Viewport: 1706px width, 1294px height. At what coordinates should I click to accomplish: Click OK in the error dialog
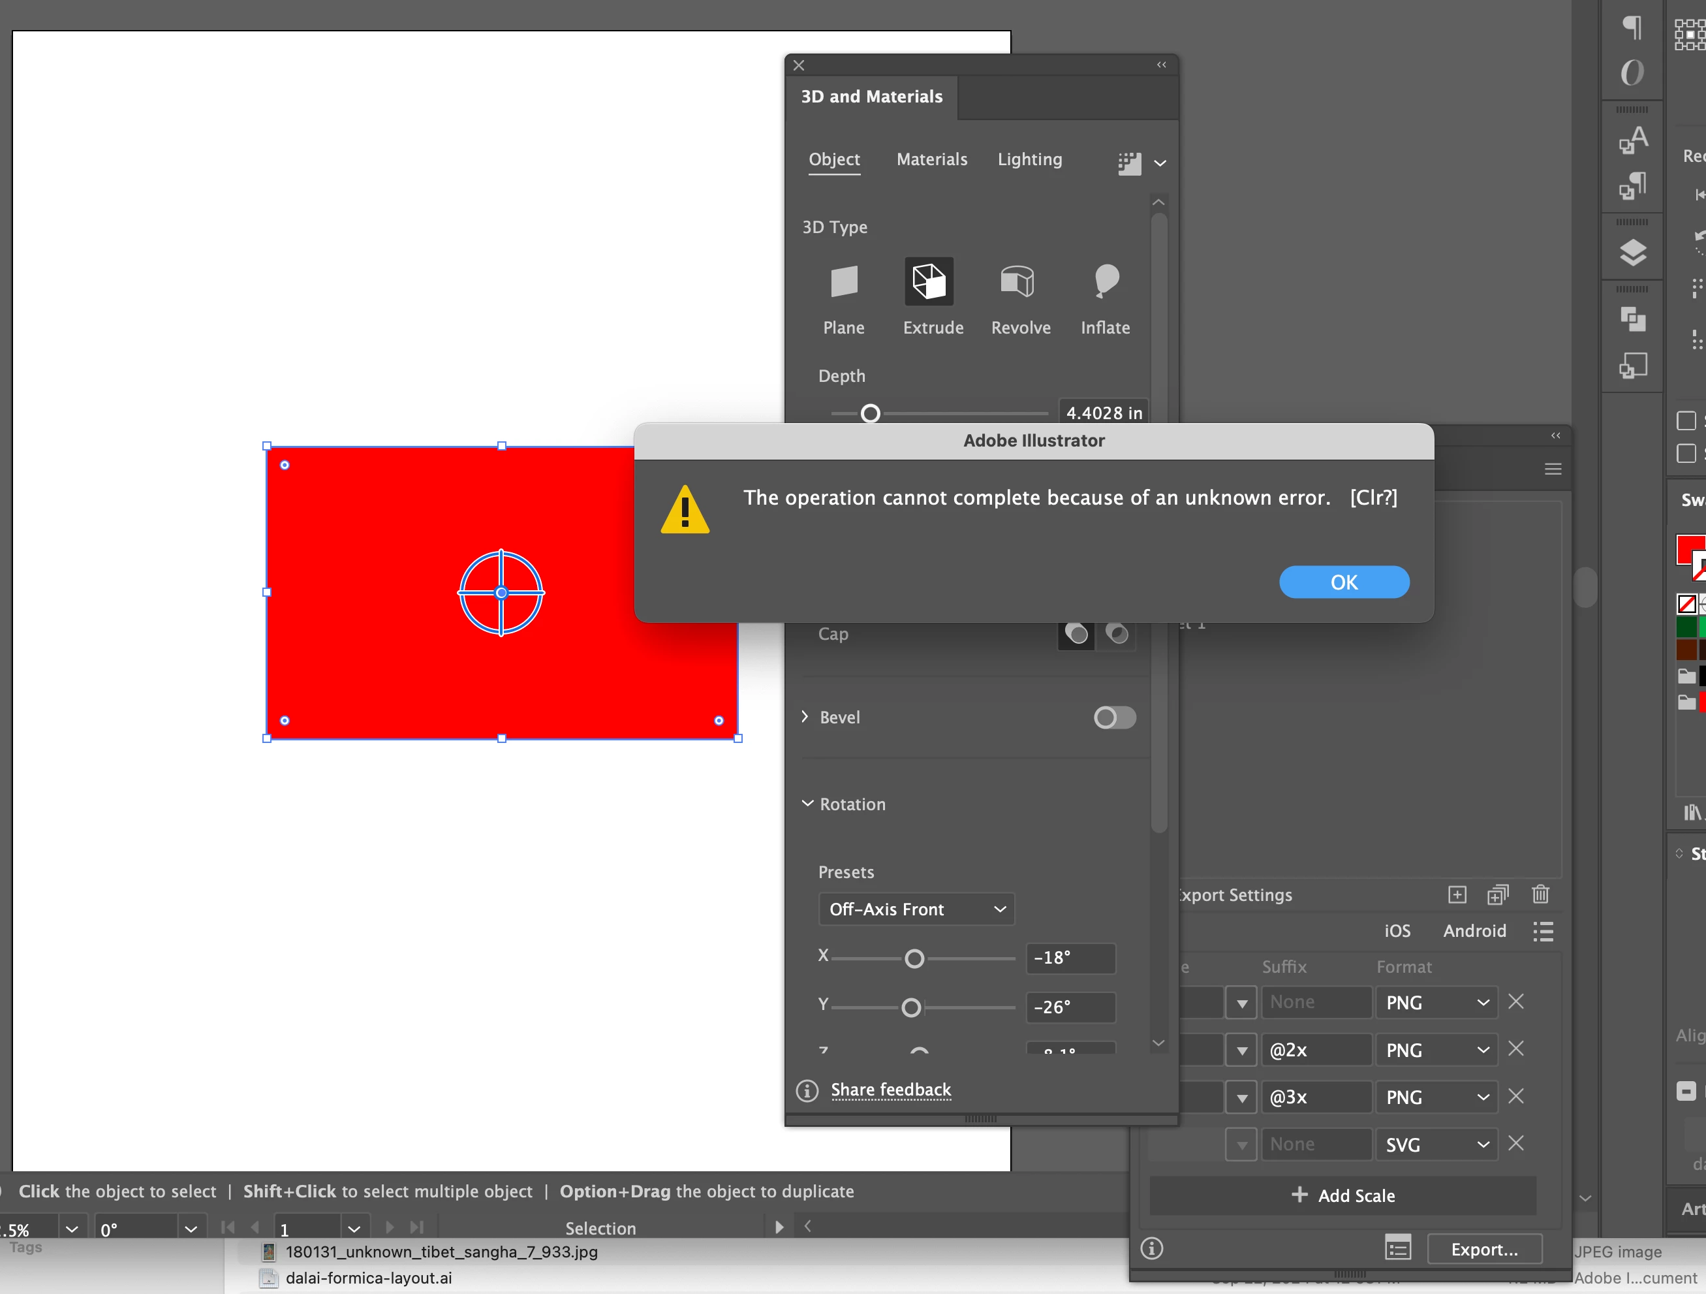tap(1344, 582)
